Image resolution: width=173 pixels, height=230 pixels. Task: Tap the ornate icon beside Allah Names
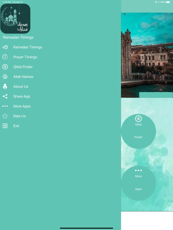click(x=5, y=77)
